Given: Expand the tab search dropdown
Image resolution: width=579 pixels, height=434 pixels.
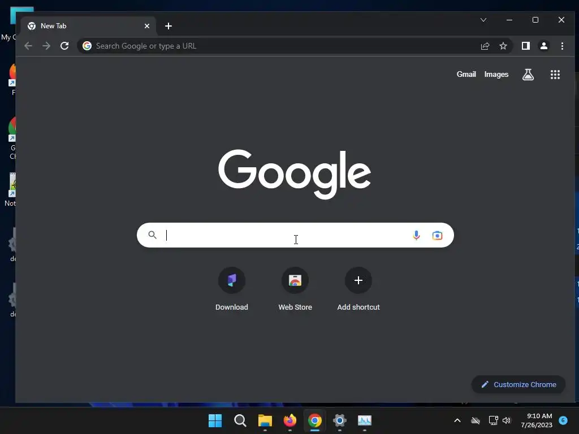Looking at the screenshot, I should pyautogui.click(x=483, y=20).
